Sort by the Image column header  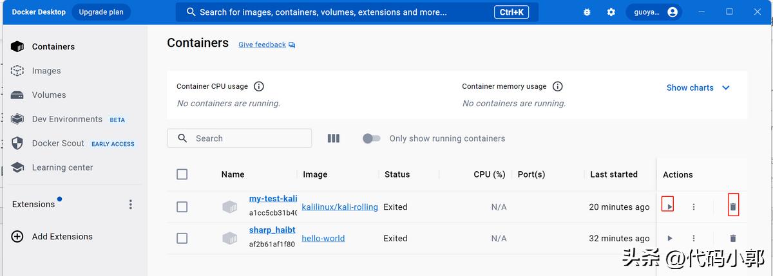(x=315, y=174)
